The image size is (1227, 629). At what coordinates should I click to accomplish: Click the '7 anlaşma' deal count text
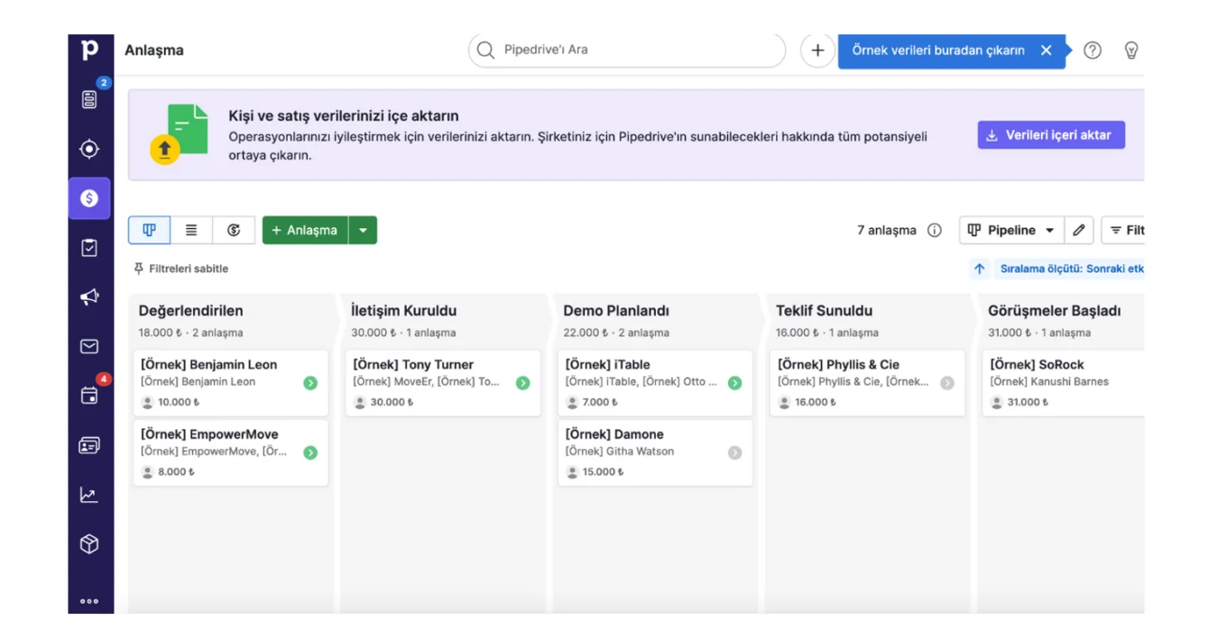[887, 230]
